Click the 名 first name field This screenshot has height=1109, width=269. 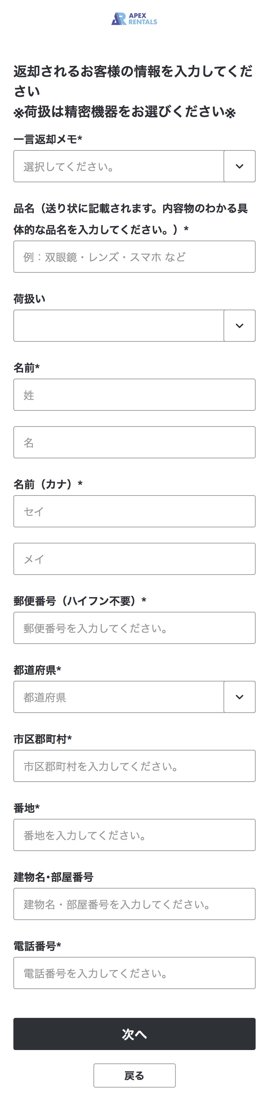click(x=134, y=442)
